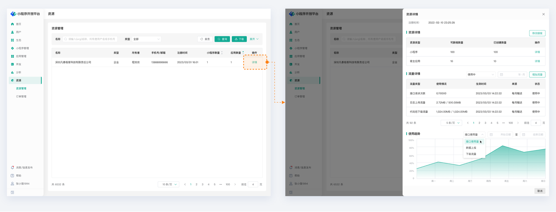Click the 分析 bar-chart icon in the undimmed sidebar
Image resolution: width=556 pixels, height=212 pixels.
tap(12, 73)
